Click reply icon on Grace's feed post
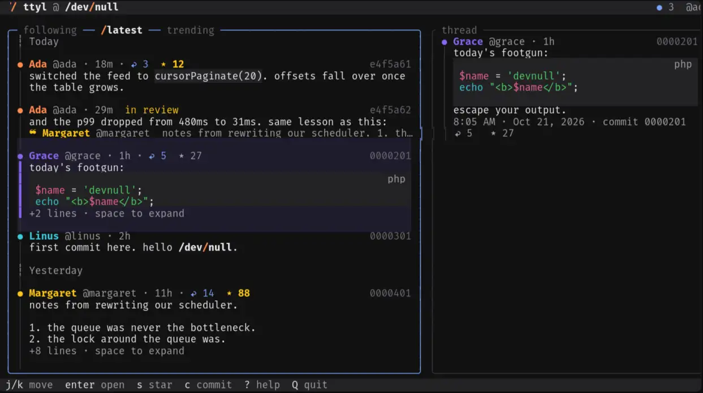 [x=152, y=156]
